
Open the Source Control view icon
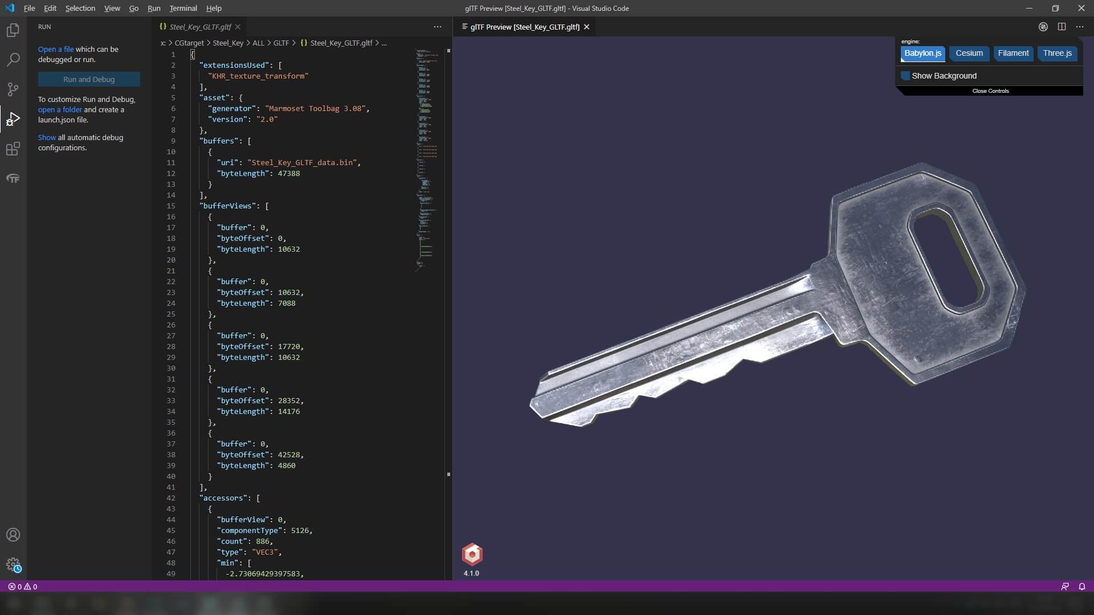pyautogui.click(x=13, y=89)
